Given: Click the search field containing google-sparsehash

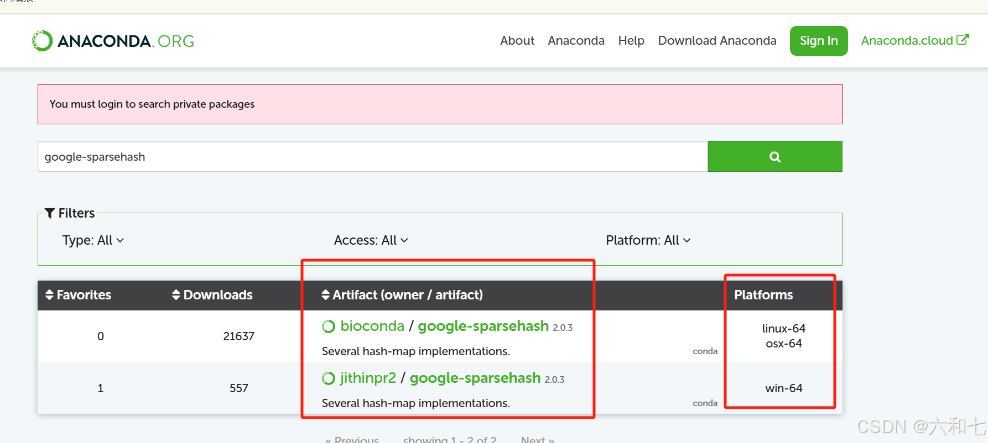Looking at the screenshot, I should click(373, 156).
